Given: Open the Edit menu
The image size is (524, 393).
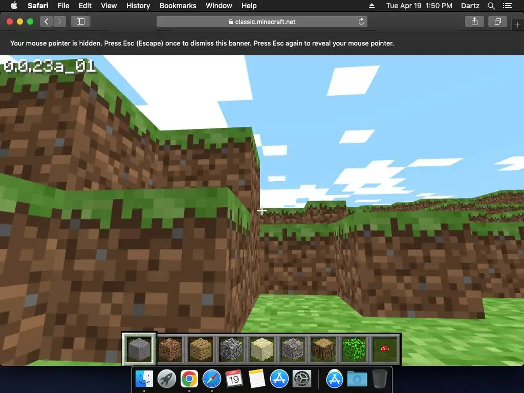Looking at the screenshot, I should (85, 6).
